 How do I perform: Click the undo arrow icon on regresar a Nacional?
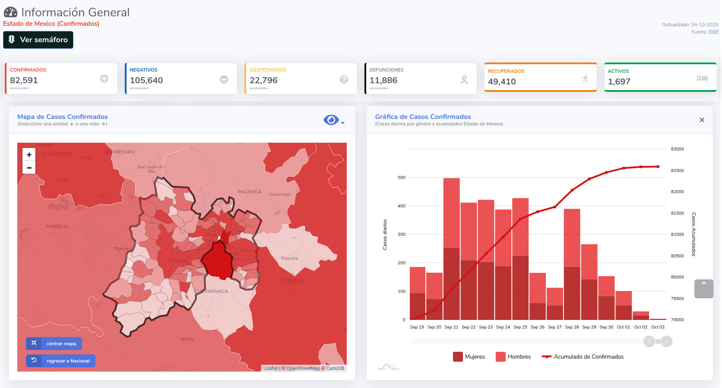(x=34, y=360)
